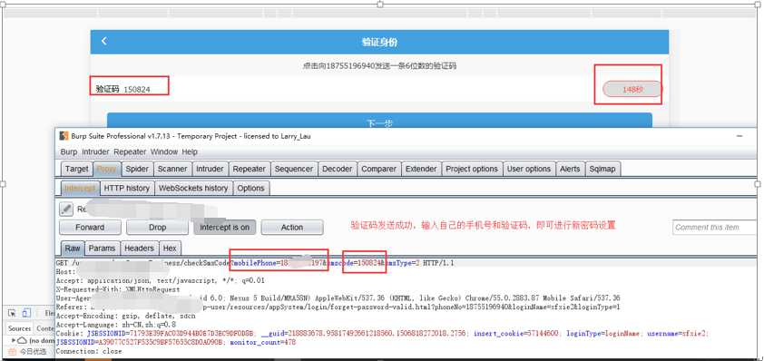
Task: Switch to the Headers view tab
Action: point(139,249)
